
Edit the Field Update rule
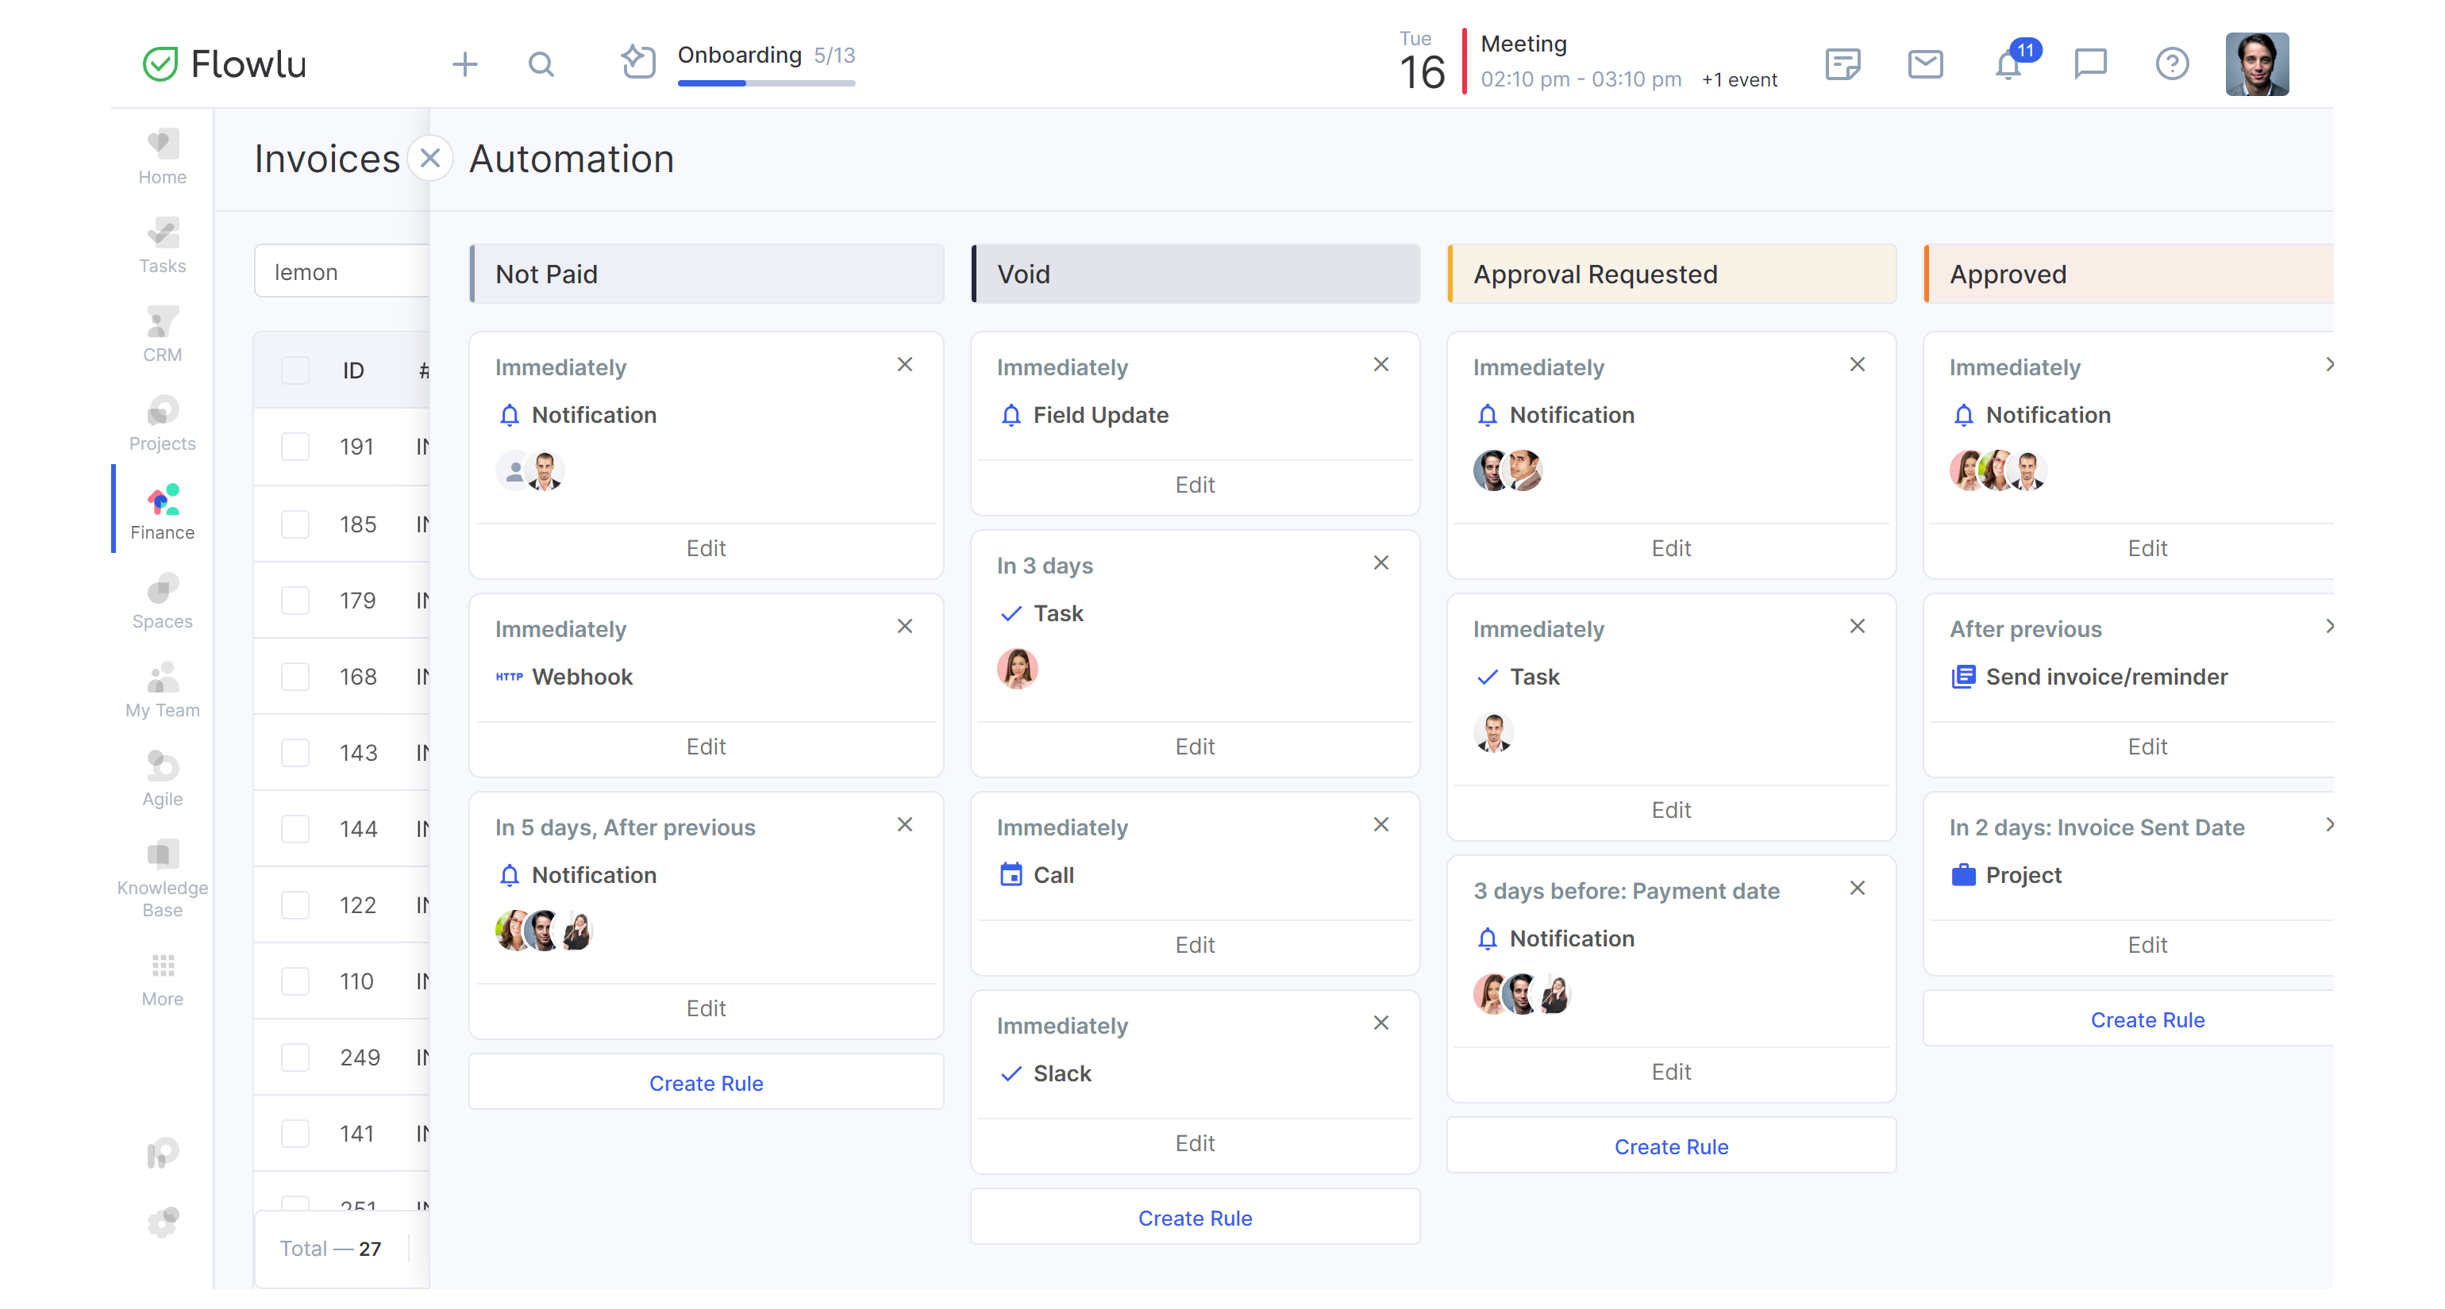coord(1196,485)
